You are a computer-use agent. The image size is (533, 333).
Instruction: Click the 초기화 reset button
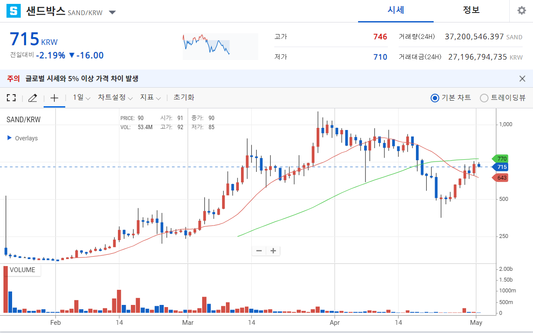click(184, 98)
